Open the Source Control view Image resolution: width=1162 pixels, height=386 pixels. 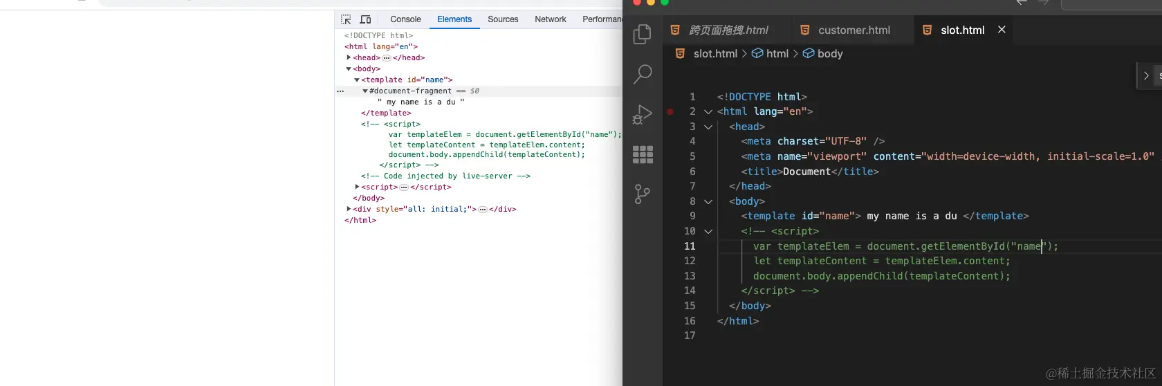coord(643,194)
